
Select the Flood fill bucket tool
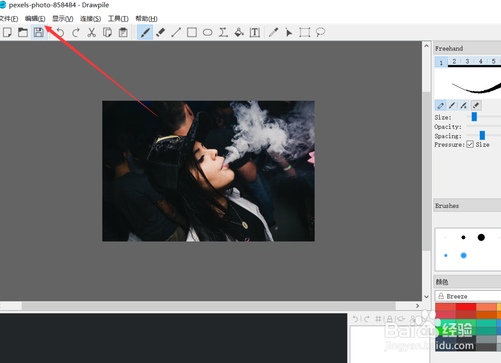(x=238, y=32)
